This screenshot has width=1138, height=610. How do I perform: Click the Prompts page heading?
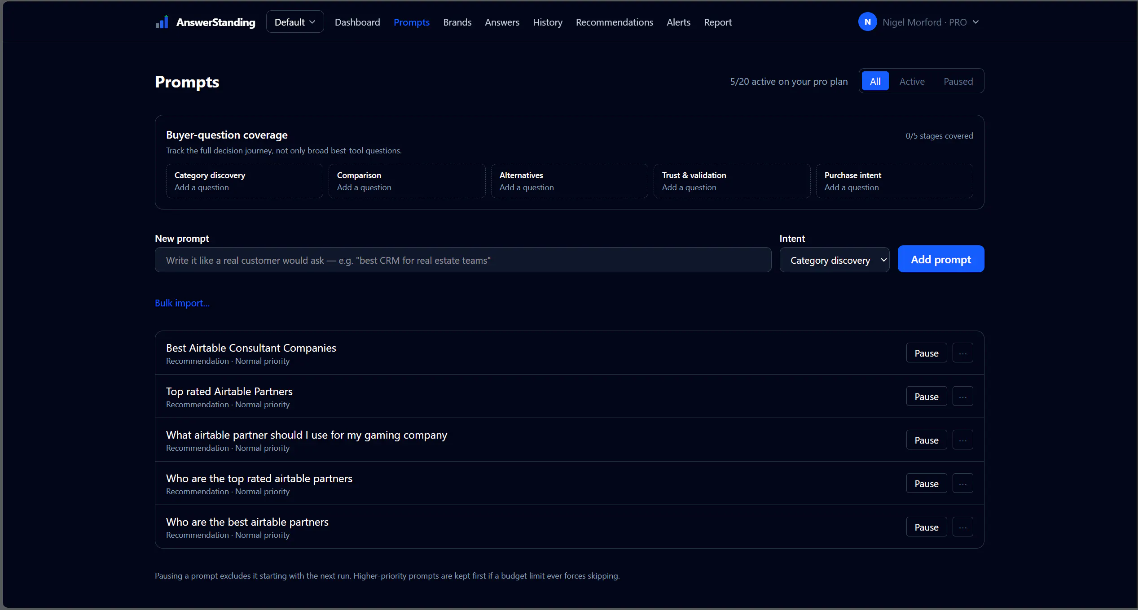[187, 82]
